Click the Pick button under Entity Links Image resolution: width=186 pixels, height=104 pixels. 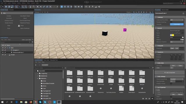pyautogui.click(x=173, y=66)
